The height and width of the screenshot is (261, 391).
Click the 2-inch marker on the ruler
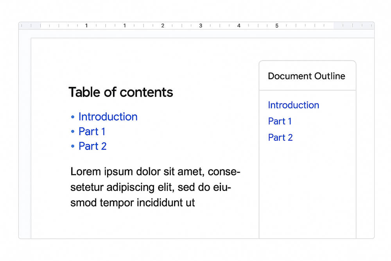tap(163, 25)
